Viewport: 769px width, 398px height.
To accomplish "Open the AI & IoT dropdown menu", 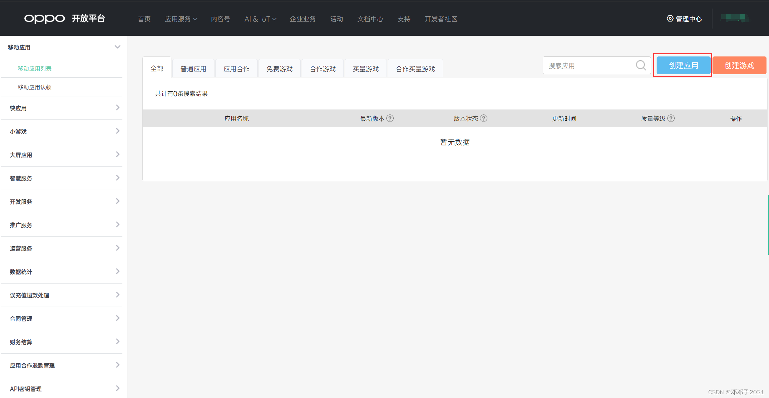I will tap(260, 19).
